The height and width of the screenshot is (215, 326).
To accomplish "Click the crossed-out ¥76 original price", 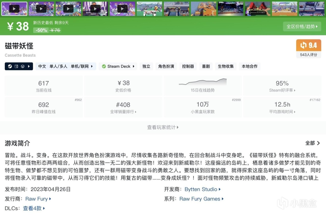I will click(x=55, y=30).
